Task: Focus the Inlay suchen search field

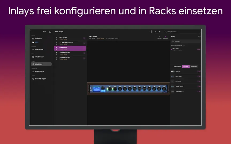Action: pyautogui.click(x=182, y=31)
